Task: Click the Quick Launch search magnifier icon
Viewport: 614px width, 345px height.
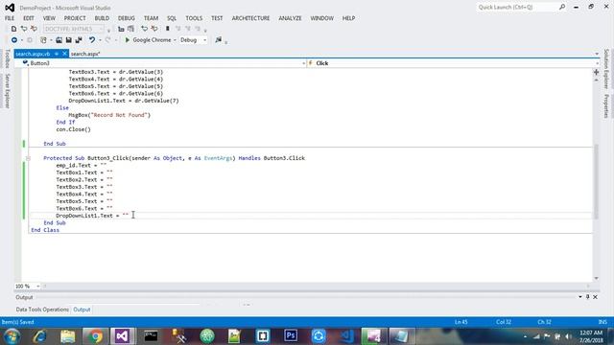Action: coord(562,7)
